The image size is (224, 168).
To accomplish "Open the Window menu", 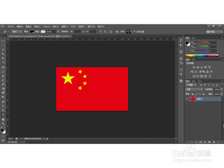I will [91, 26].
